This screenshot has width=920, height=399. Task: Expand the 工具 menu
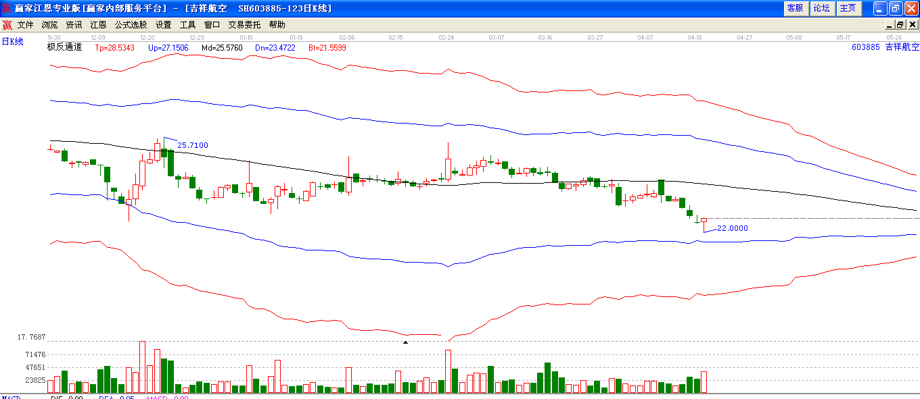(187, 25)
